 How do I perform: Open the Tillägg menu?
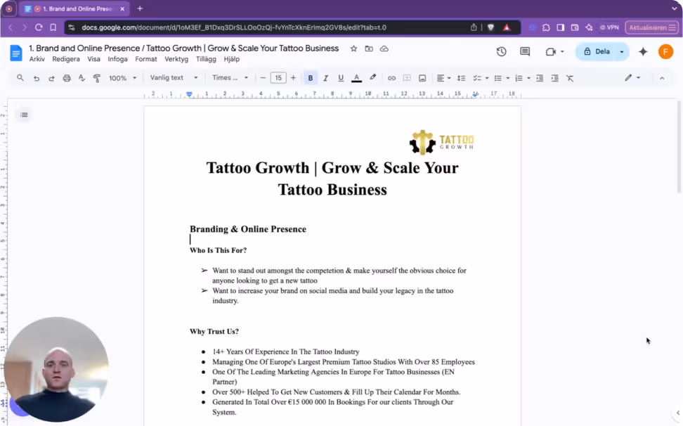coord(206,59)
